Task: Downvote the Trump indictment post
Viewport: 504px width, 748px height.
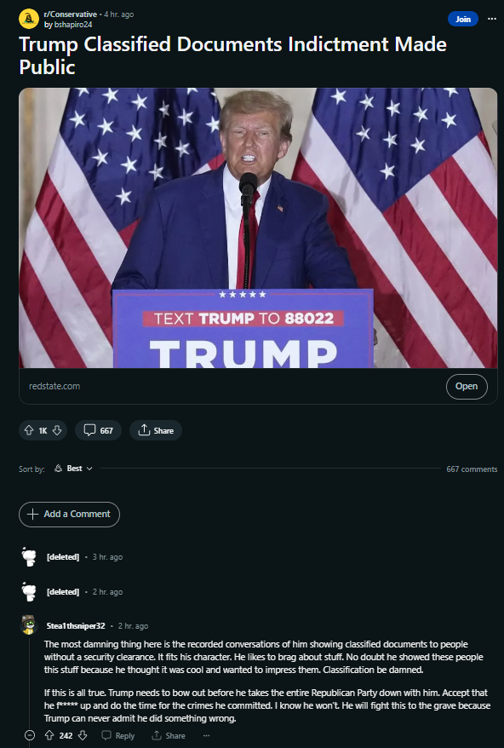Action: click(57, 430)
